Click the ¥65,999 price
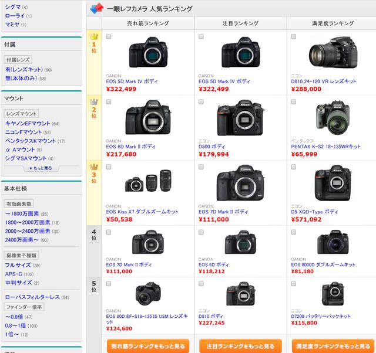The height and width of the screenshot is (353, 376). click(x=304, y=154)
